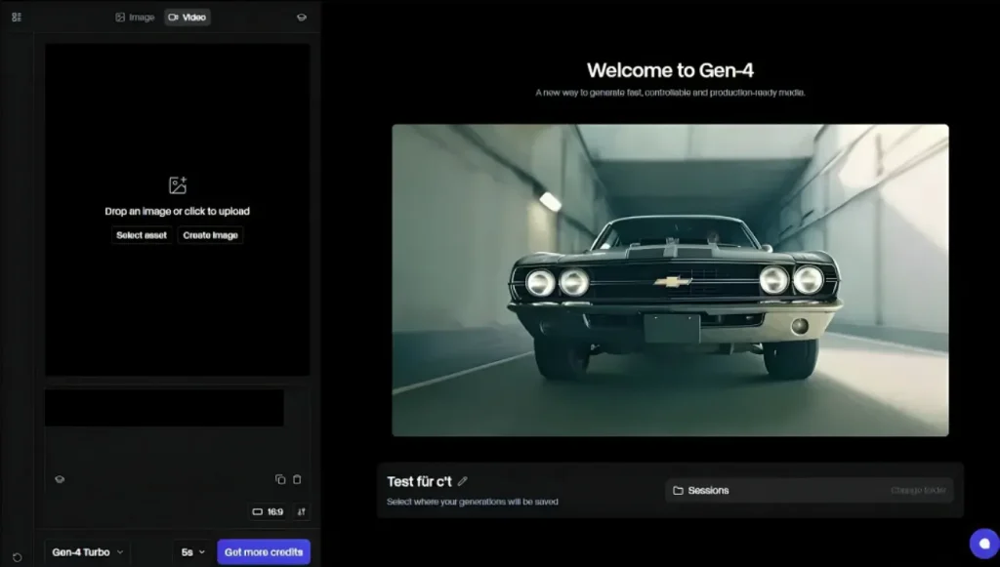Switch to the Image tab

[x=135, y=18]
